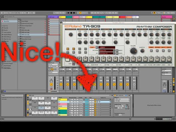Select FET Compressor in the browser list
Screen dimensions: 176x132
26,37
